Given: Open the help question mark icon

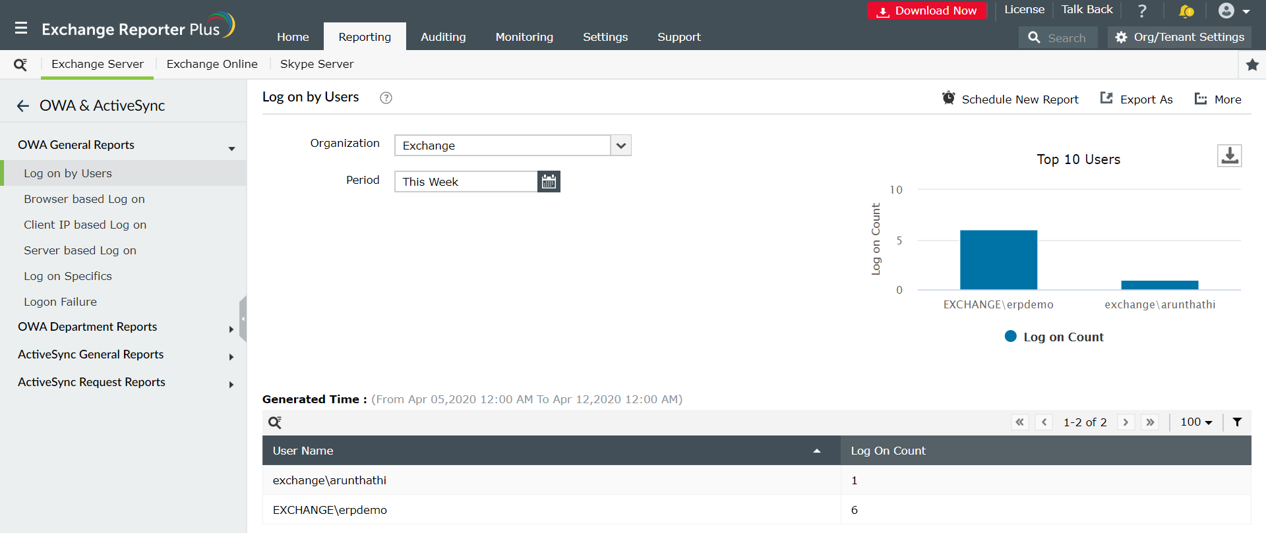Looking at the screenshot, I should pos(1143,11).
